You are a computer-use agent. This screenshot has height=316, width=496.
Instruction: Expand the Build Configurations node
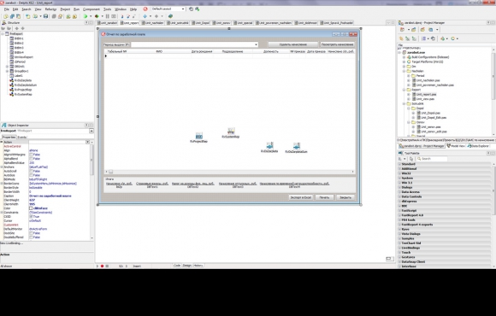click(x=404, y=57)
